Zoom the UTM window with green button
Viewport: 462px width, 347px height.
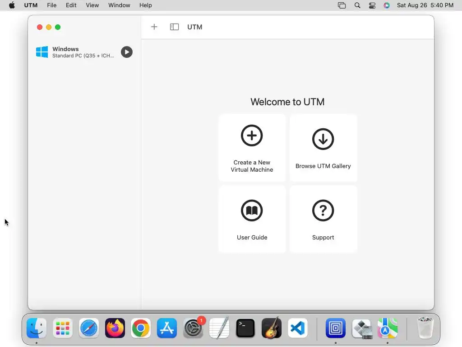click(x=58, y=27)
